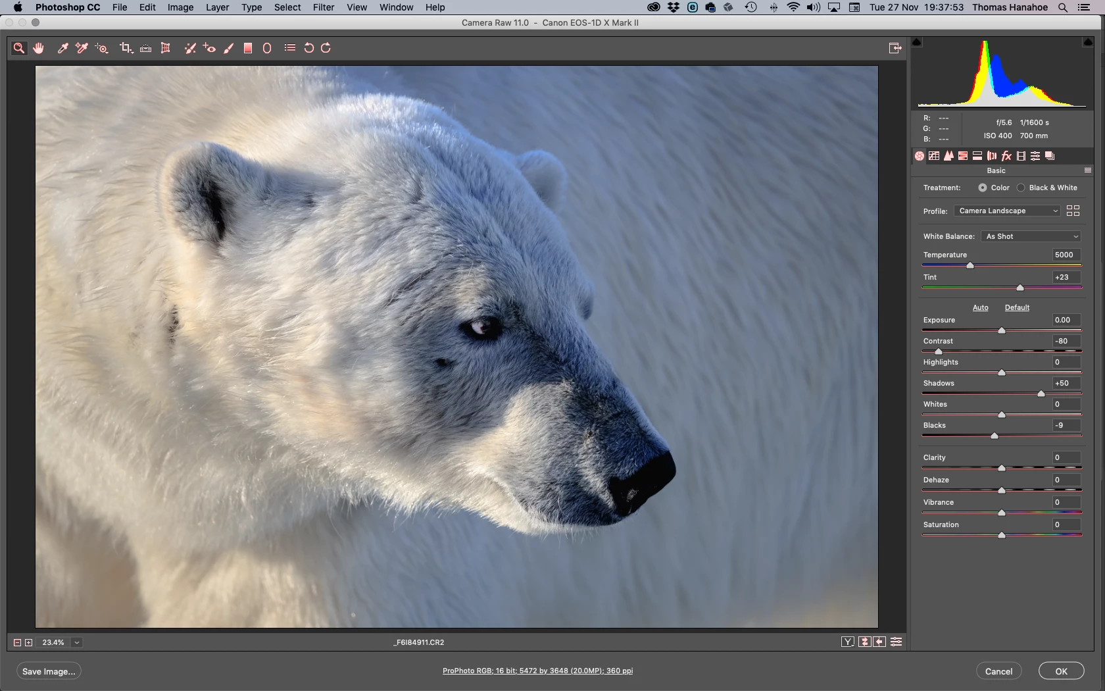Open workflow options ProPhoto RGB link

(x=537, y=671)
